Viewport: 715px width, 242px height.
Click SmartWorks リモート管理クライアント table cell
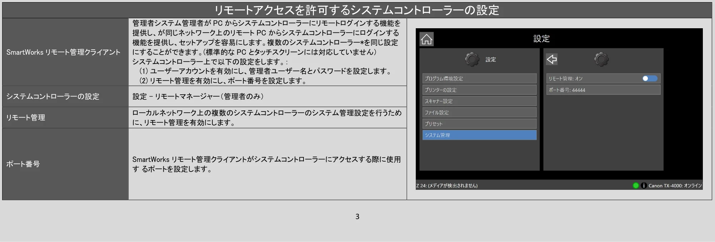pos(65,52)
